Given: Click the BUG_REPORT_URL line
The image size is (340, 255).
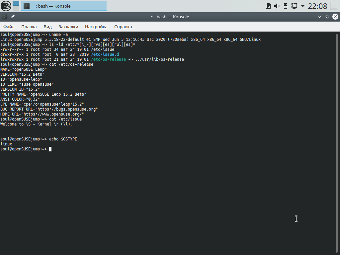Looking at the screenshot, I should click(49, 109).
